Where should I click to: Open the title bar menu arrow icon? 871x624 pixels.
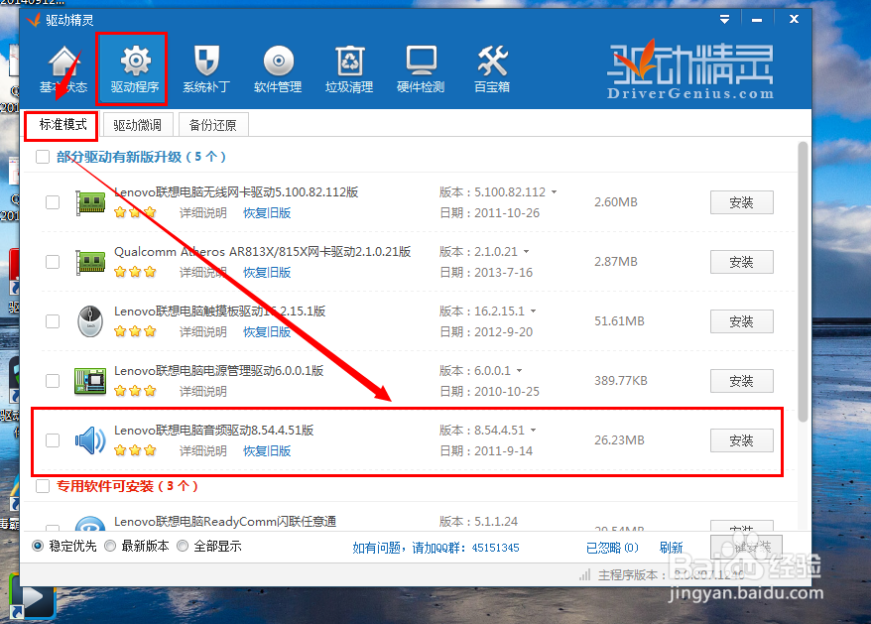tap(724, 20)
